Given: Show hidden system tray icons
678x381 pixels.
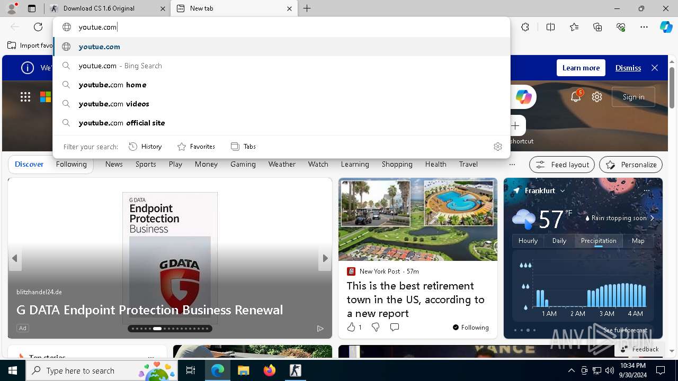Looking at the screenshot, I should [571, 370].
